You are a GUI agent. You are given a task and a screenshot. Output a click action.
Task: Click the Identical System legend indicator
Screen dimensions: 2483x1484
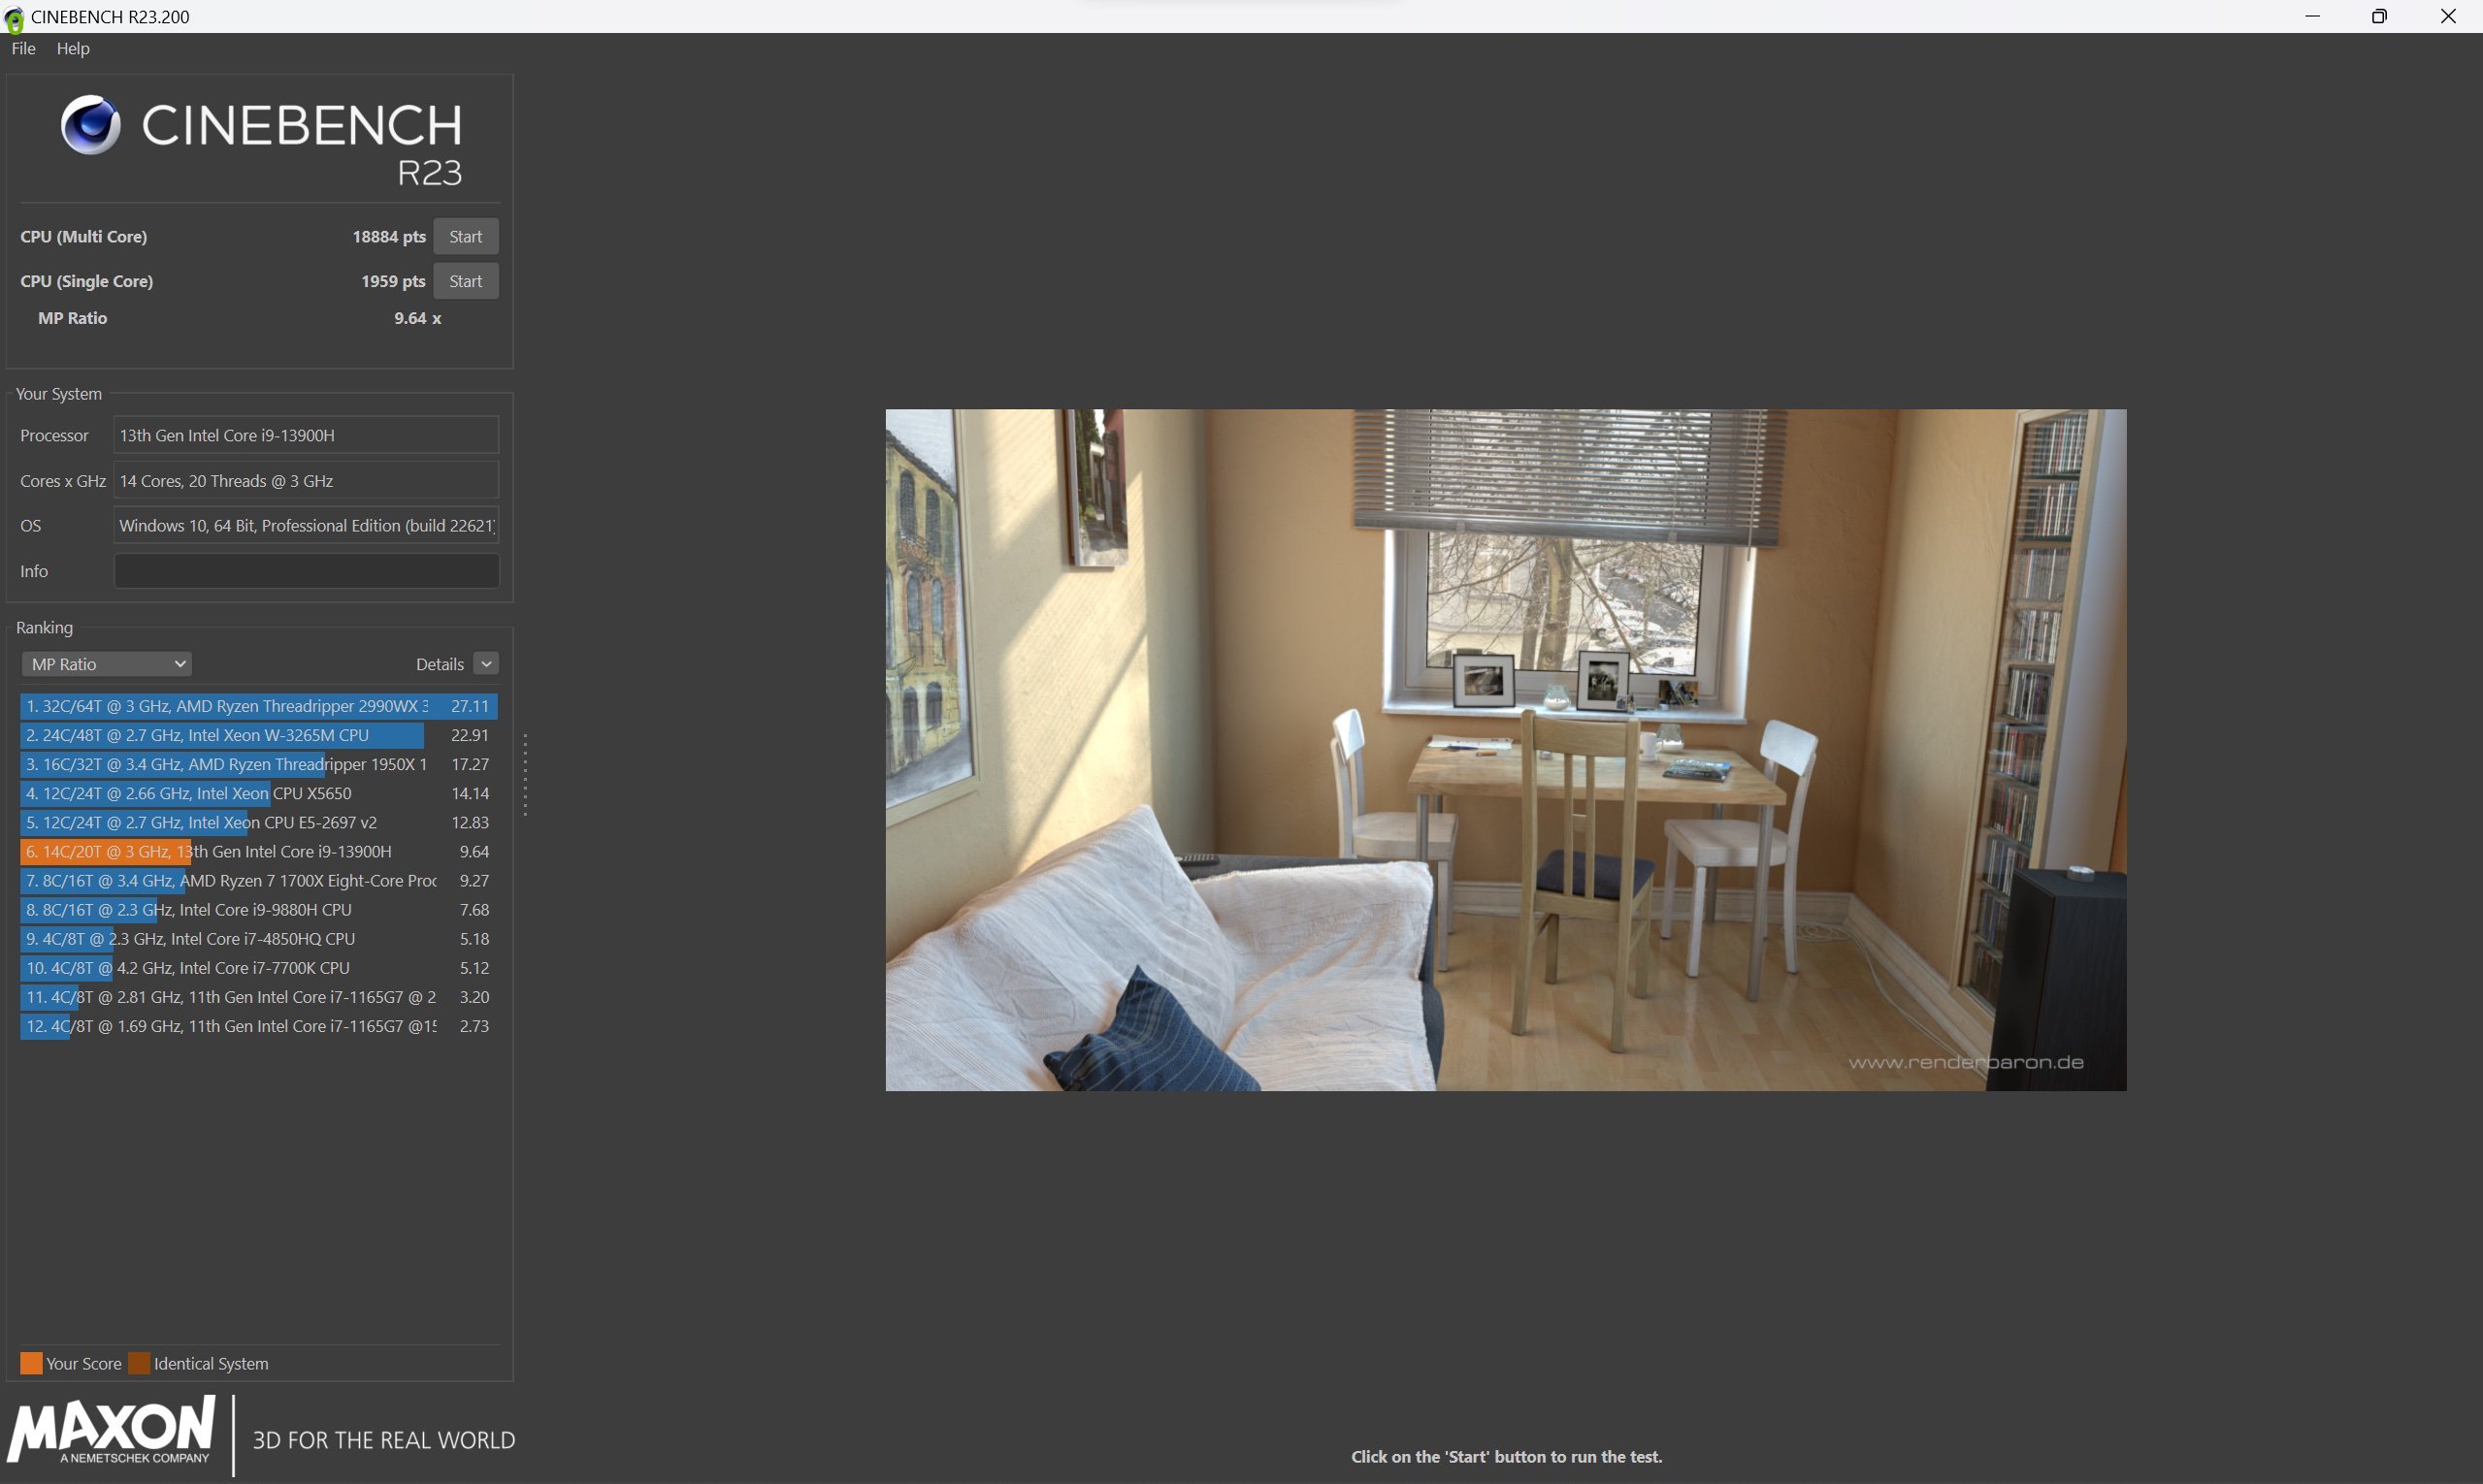pos(138,1362)
